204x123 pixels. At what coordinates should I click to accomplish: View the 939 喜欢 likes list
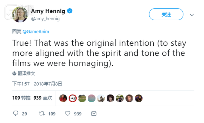(x=43, y=98)
